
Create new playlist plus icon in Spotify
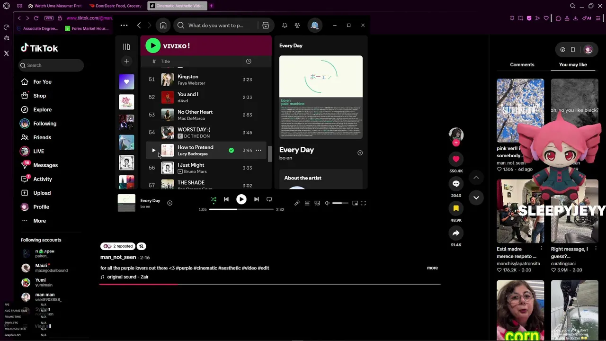(126, 61)
